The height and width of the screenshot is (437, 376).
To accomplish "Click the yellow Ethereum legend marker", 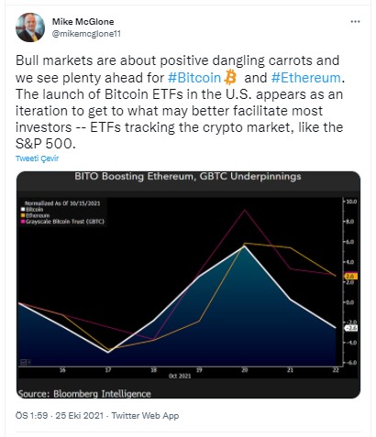I will pos(23,215).
